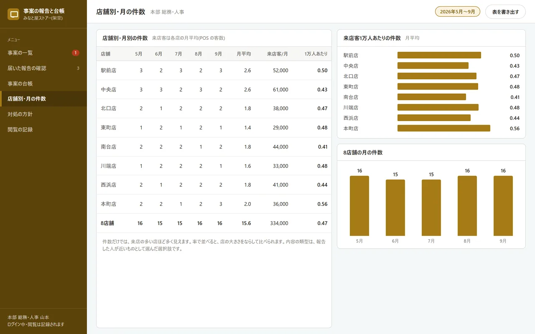This screenshot has height=334, width=535.
Task: Click the 東町店 label in the rate chart
Action: point(351,86)
